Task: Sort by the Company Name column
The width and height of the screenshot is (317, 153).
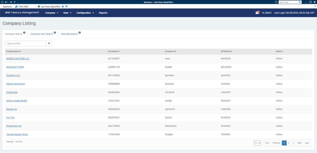Action: [14, 51]
